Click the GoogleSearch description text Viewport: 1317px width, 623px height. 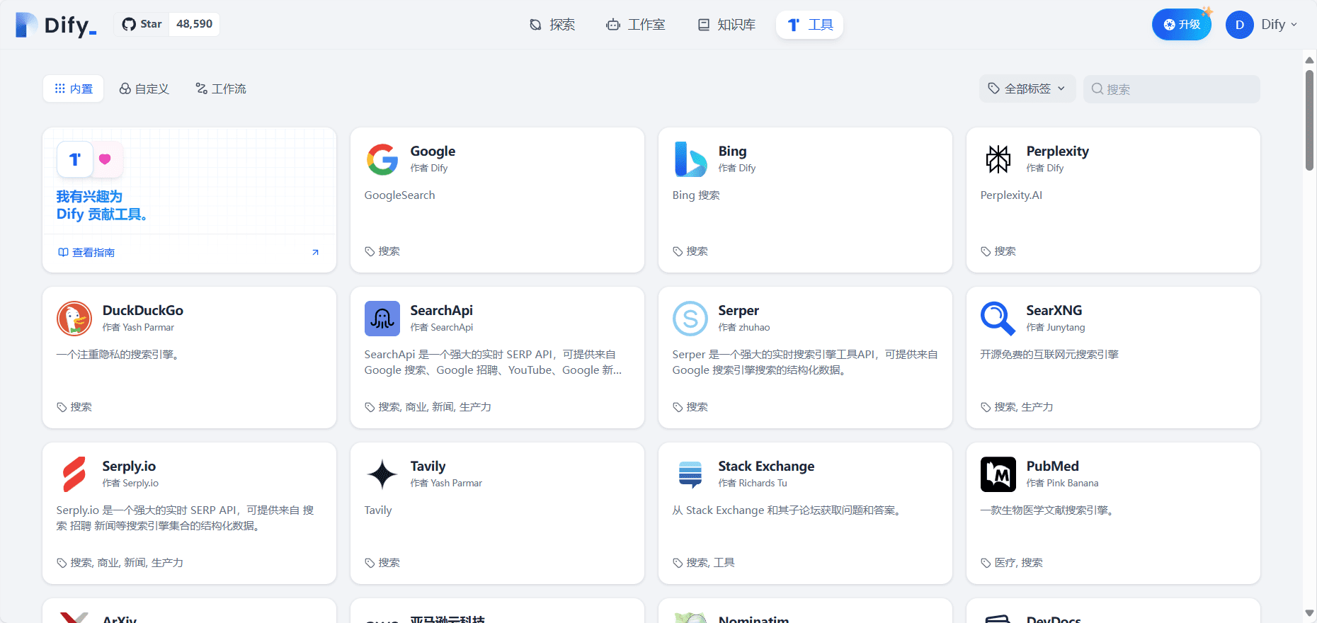coord(400,195)
